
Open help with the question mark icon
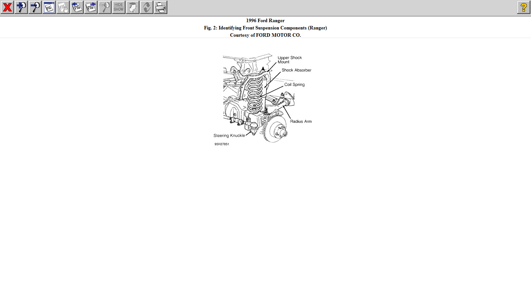pos(524,7)
